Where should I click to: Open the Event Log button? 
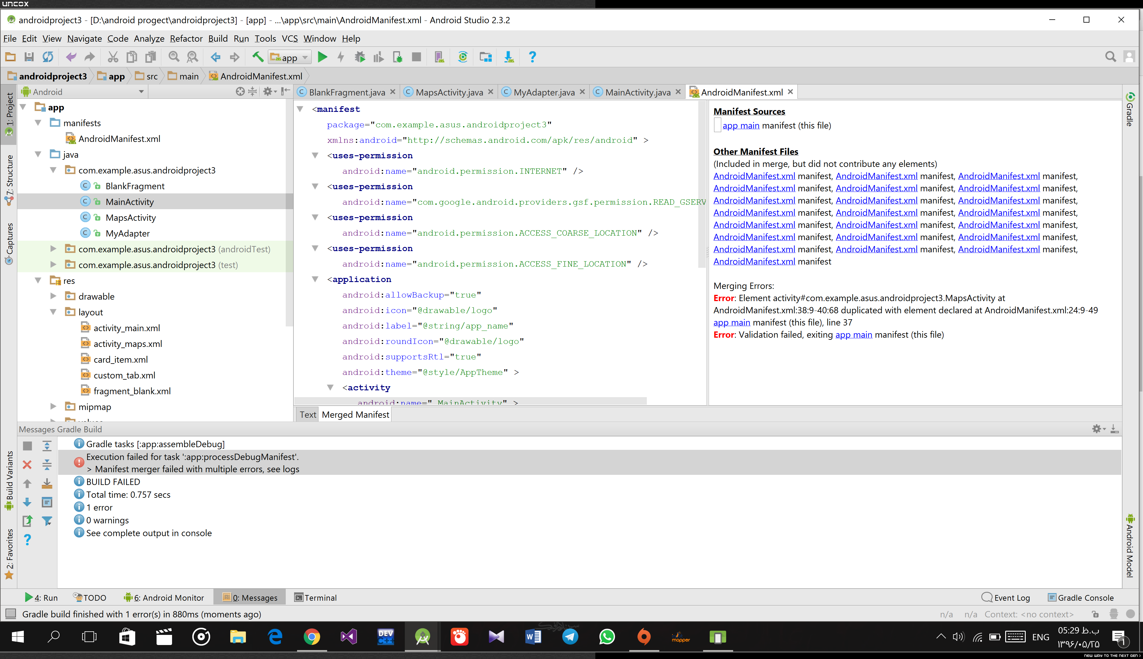(x=1005, y=597)
